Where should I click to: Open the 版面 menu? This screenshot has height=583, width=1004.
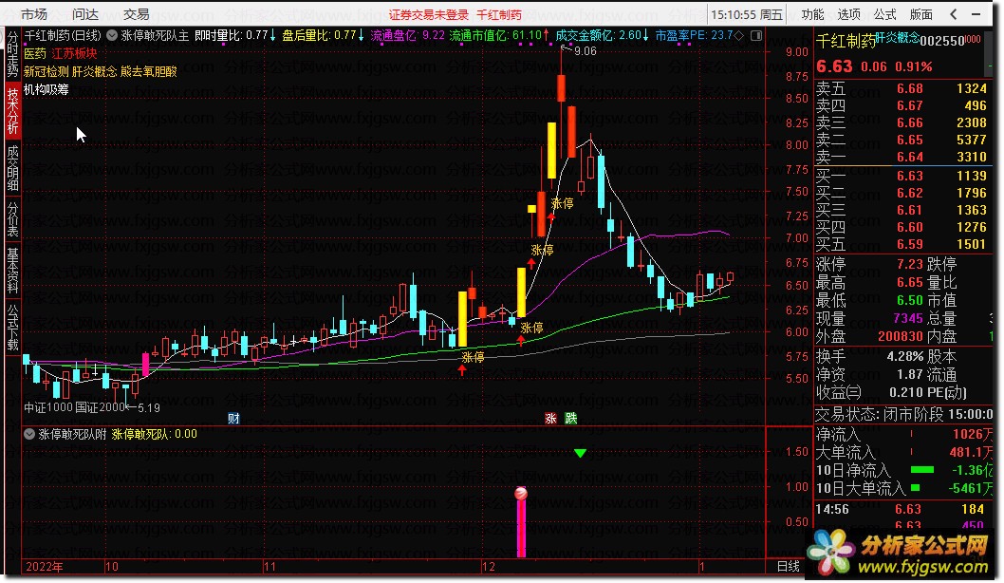pyautogui.click(x=920, y=14)
